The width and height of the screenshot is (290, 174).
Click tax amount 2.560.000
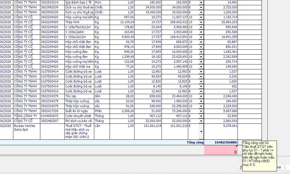click(x=221, y=121)
